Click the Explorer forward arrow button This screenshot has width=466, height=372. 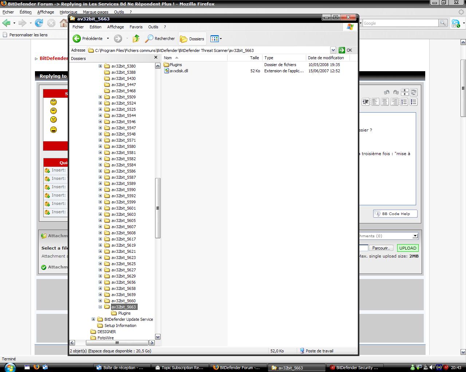click(x=118, y=39)
